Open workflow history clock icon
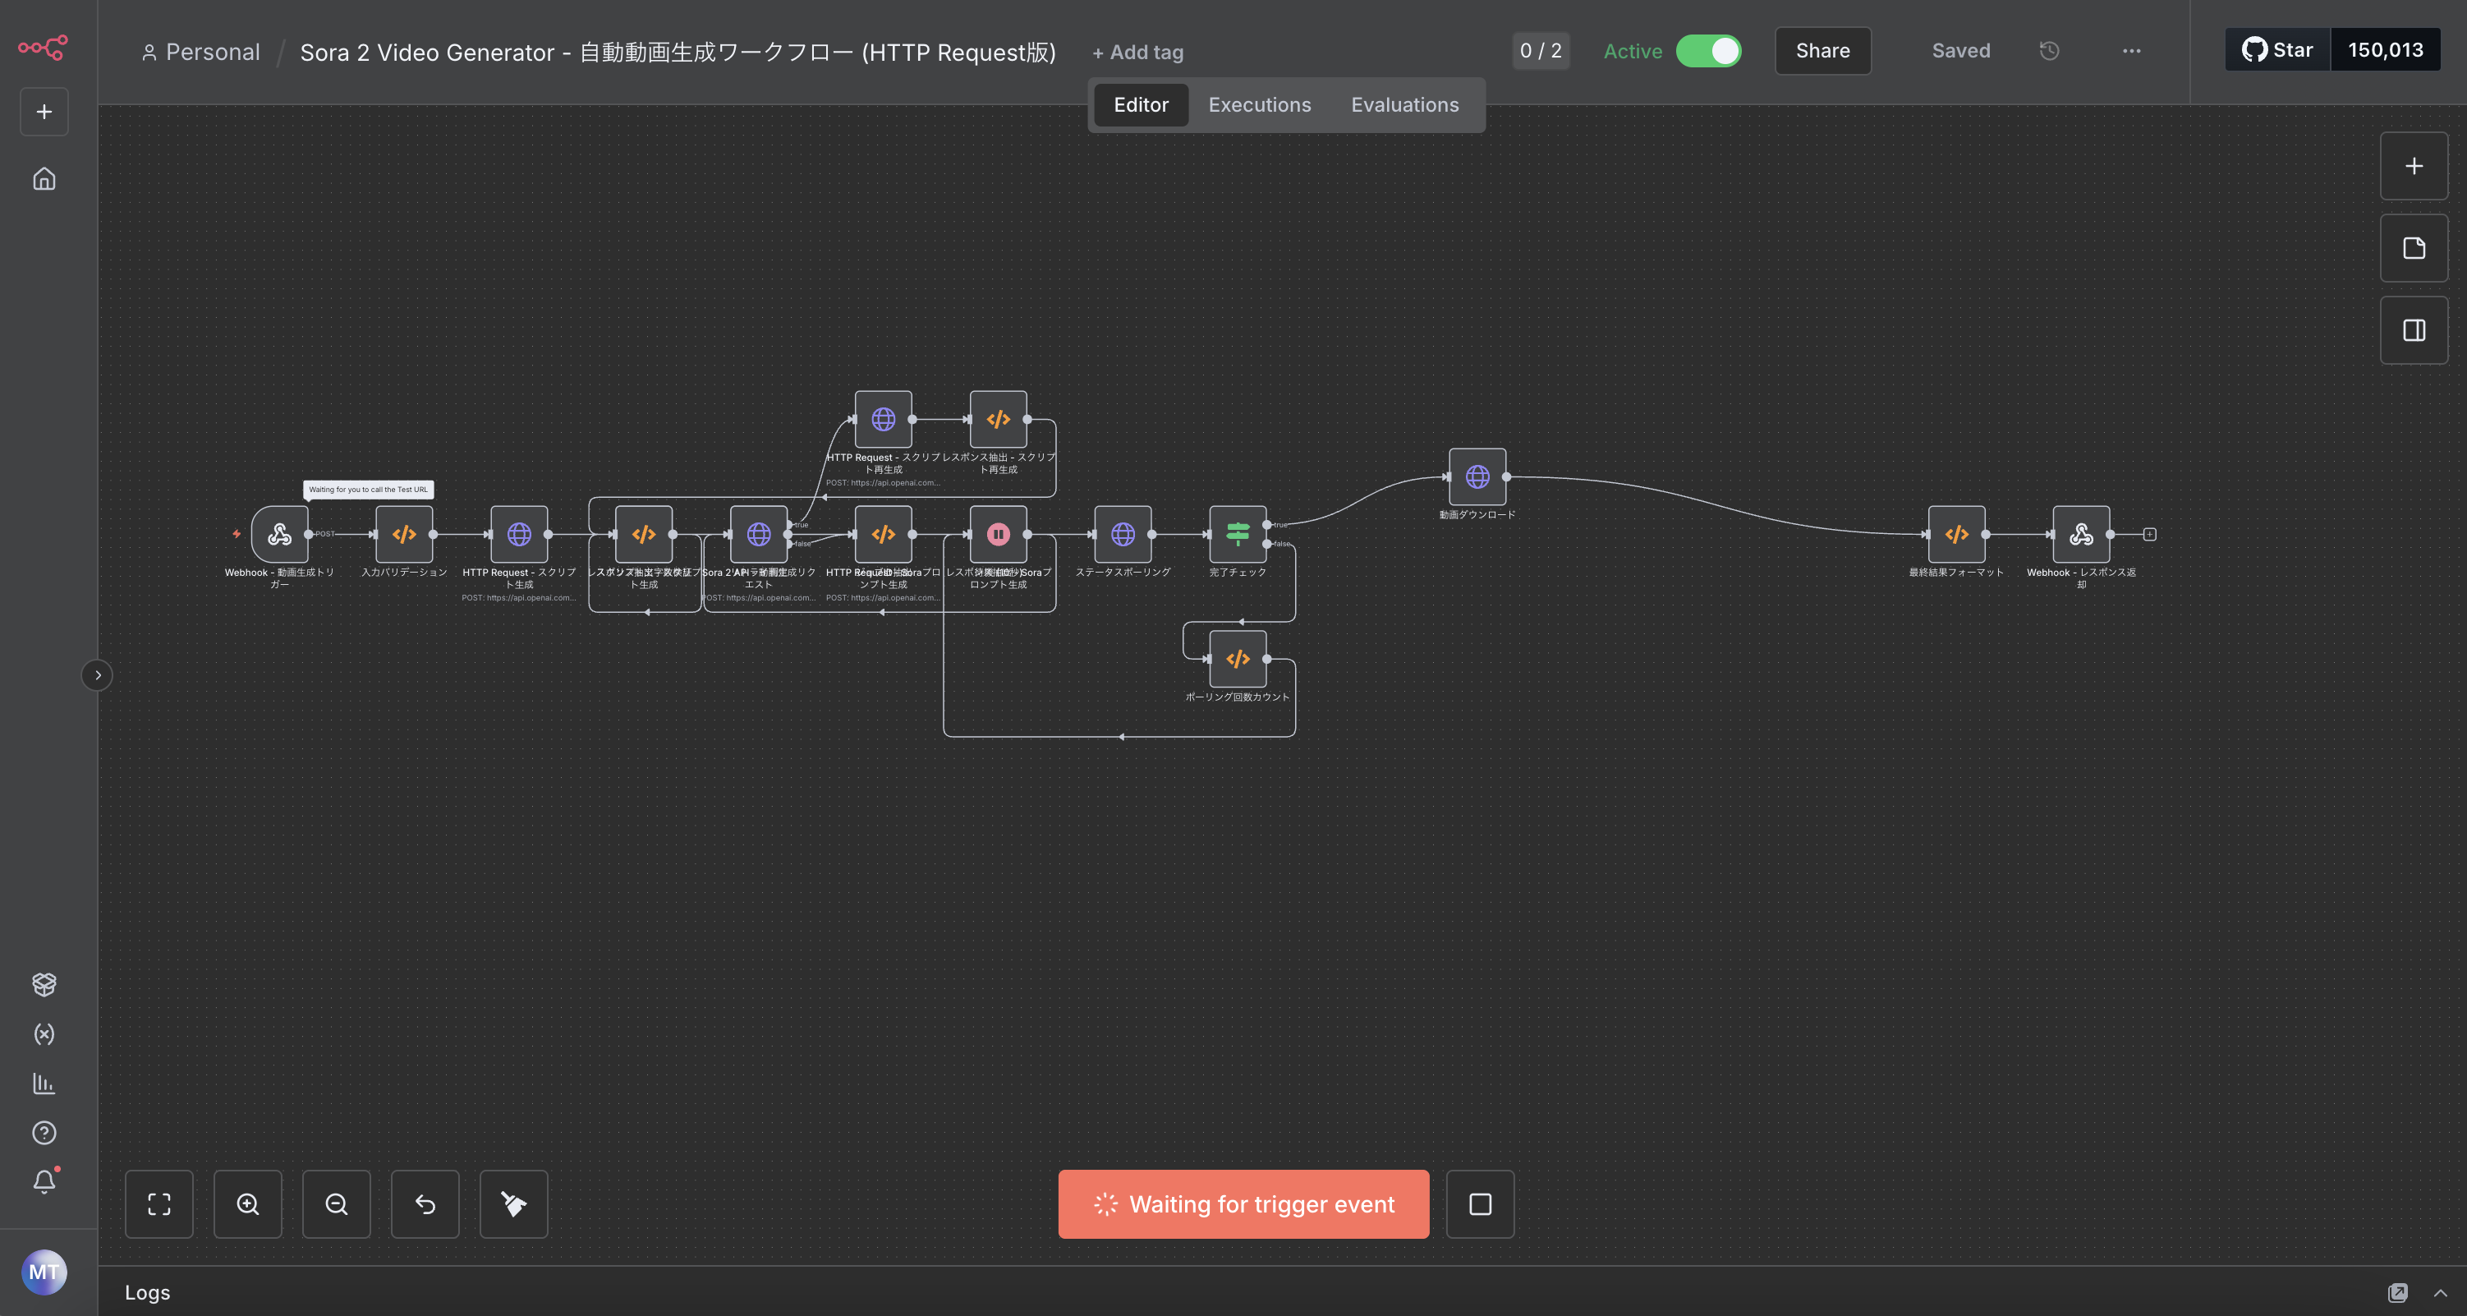 pyautogui.click(x=2048, y=51)
